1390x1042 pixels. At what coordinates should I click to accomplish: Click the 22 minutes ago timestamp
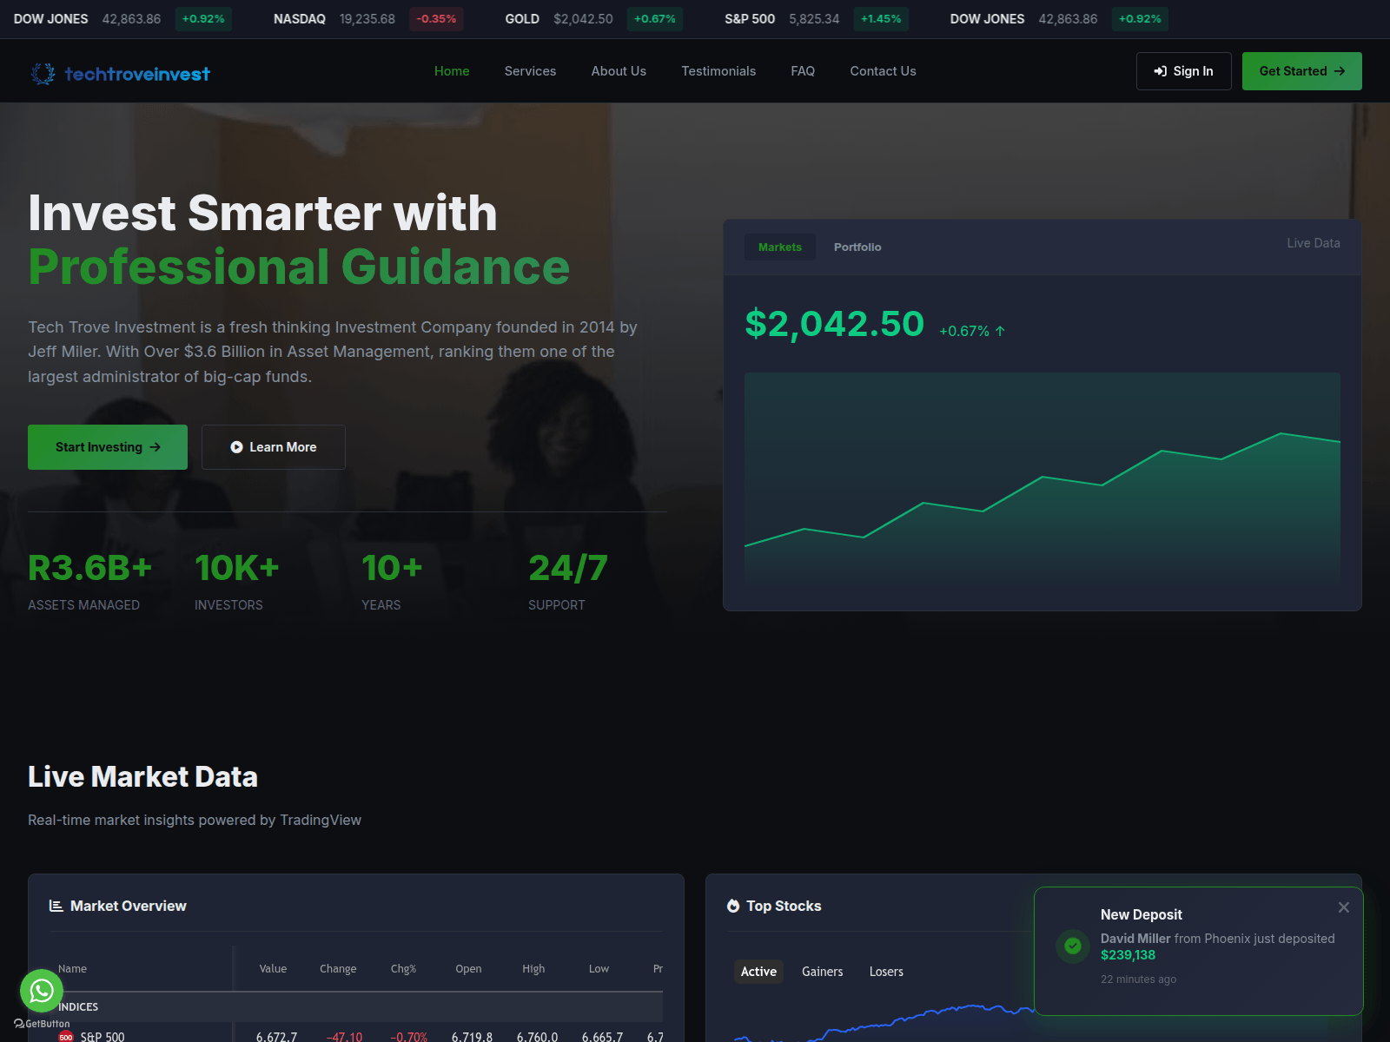(x=1138, y=979)
